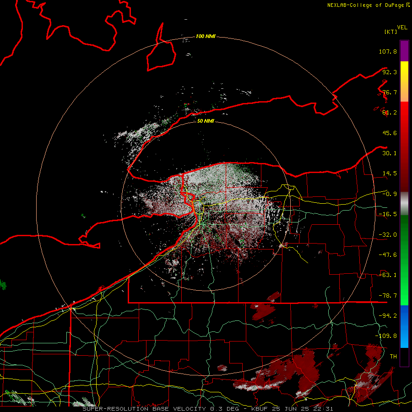The height and width of the screenshot is (412, 412).
Task: Select the 30.1 velocity scale value
Action: click(x=390, y=153)
